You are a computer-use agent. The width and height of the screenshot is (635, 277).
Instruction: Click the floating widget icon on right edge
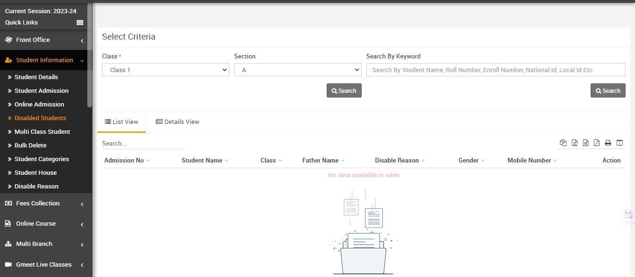[x=628, y=213]
